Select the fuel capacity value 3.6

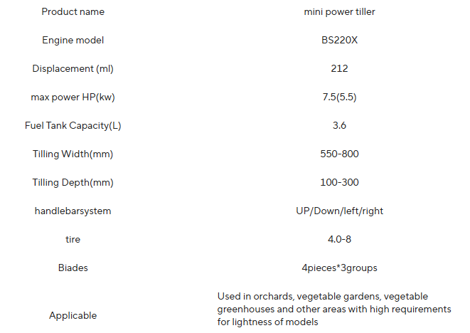point(339,126)
